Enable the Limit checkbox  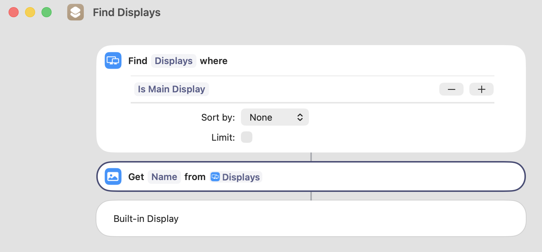[x=247, y=137]
